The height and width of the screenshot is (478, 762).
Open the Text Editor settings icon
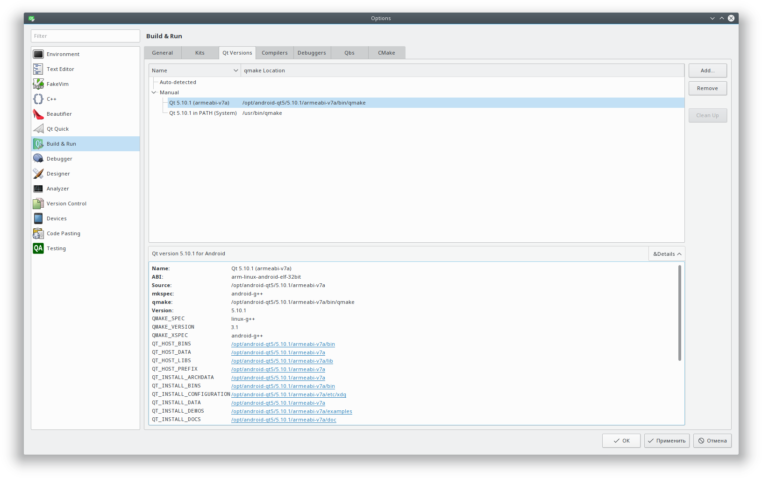38,69
